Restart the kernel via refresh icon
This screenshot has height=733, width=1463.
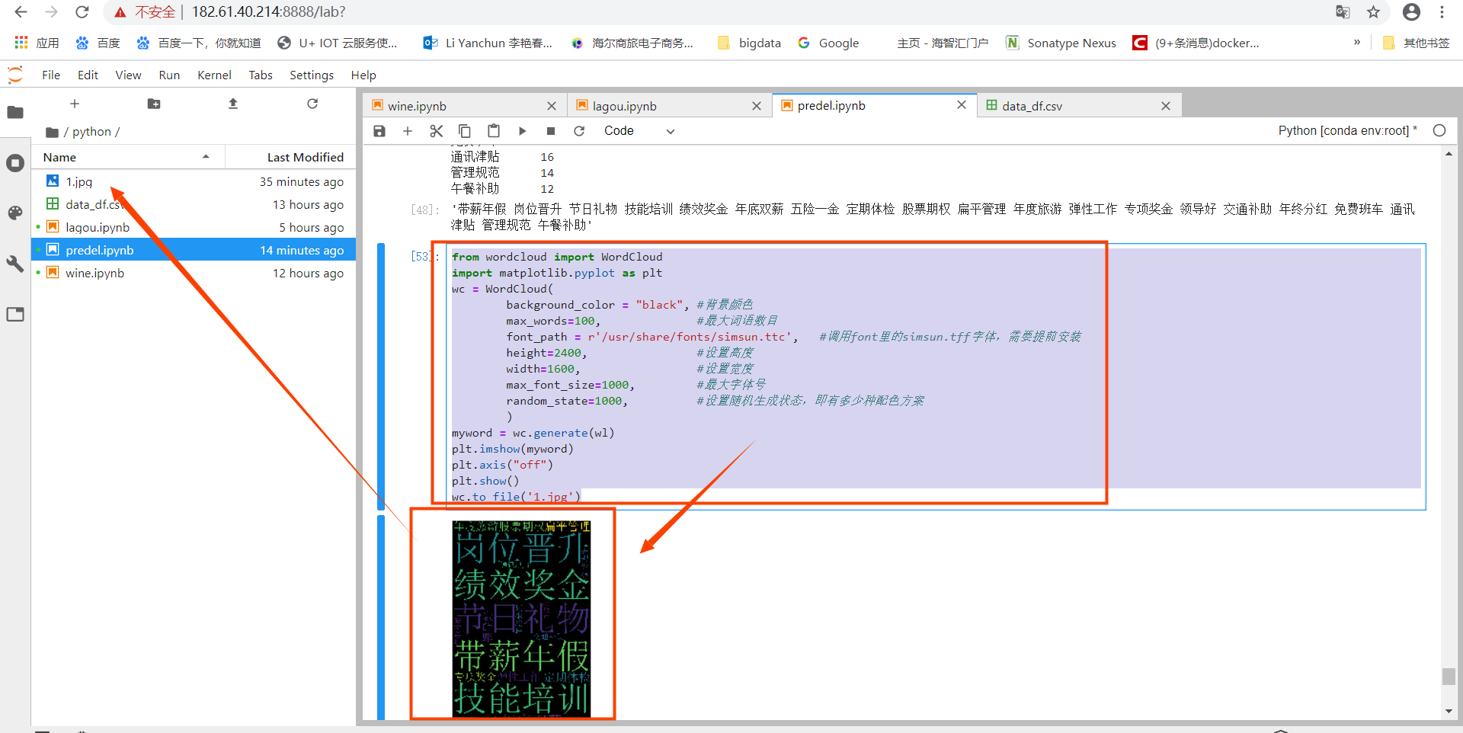[579, 130]
